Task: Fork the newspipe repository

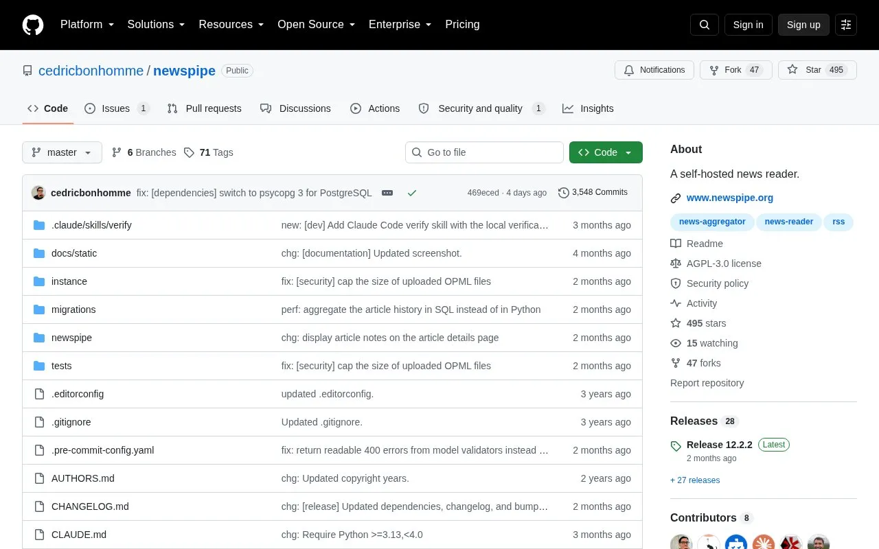Action: (x=735, y=70)
